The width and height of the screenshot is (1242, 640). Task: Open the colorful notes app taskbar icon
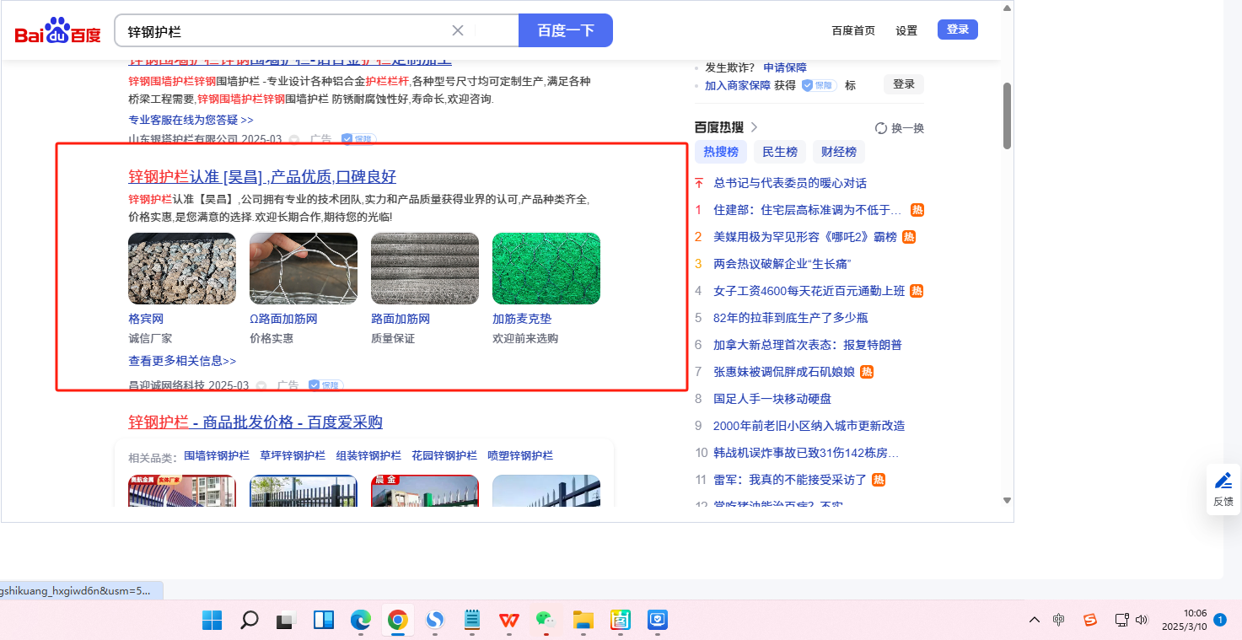[621, 621]
